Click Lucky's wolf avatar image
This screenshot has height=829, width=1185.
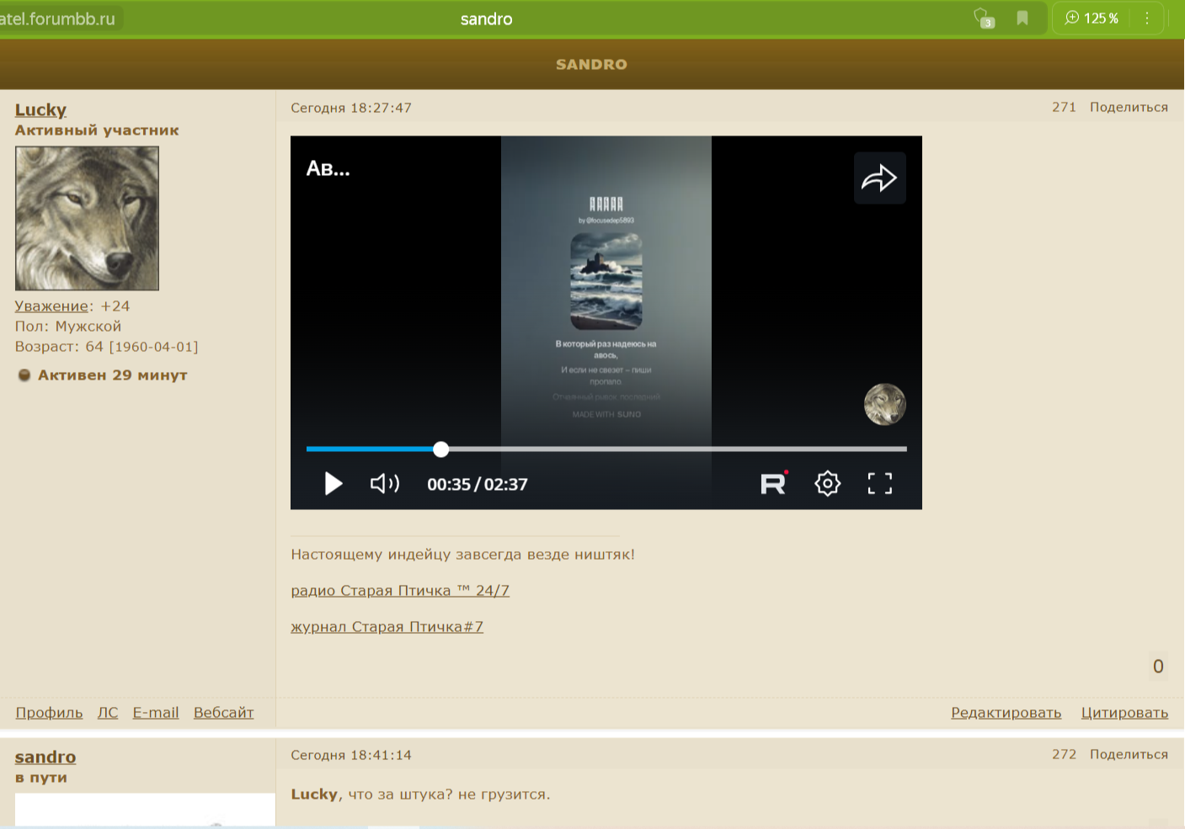87,218
